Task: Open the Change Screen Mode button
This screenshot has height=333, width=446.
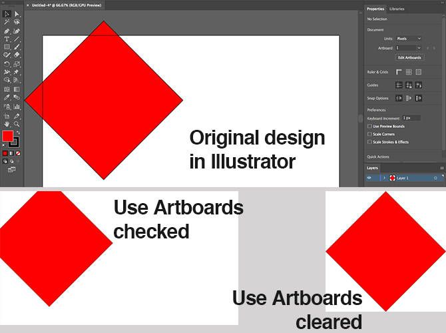Action: point(11,170)
